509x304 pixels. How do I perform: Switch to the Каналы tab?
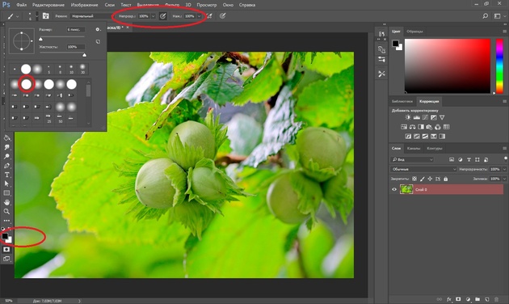(414, 149)
